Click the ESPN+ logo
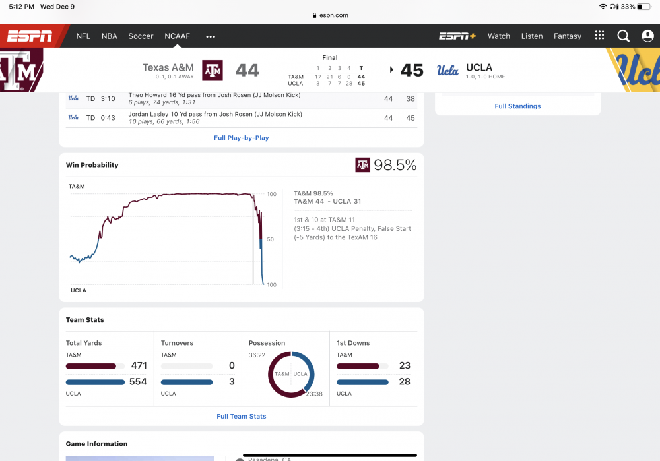The width and height of the screenshot is (660, 461). pos(457,36)
